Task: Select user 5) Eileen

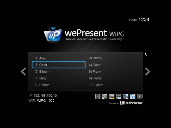Action: click(x=42, y=72)
